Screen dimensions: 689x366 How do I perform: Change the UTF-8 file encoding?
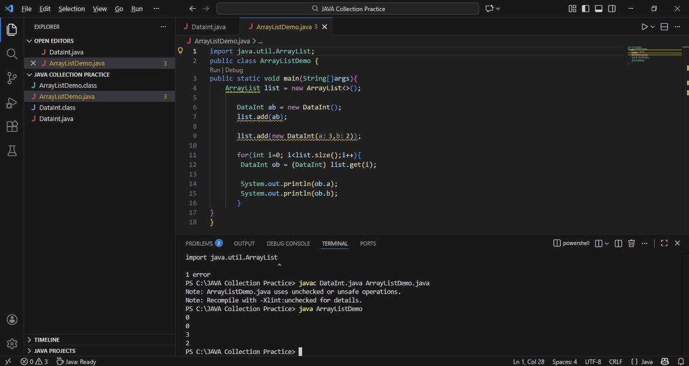pos(594,361)
